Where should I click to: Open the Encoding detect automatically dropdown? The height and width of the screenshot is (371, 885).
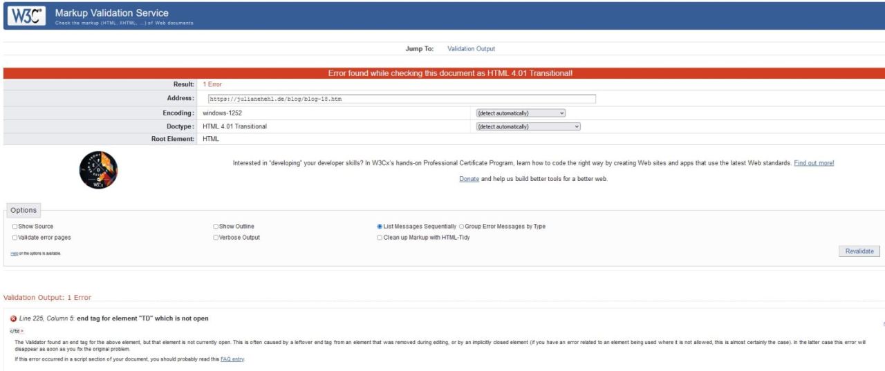[521, 113]
